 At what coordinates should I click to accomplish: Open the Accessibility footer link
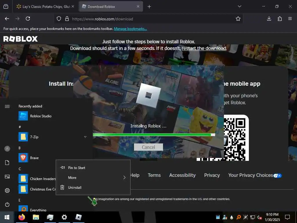182,175
